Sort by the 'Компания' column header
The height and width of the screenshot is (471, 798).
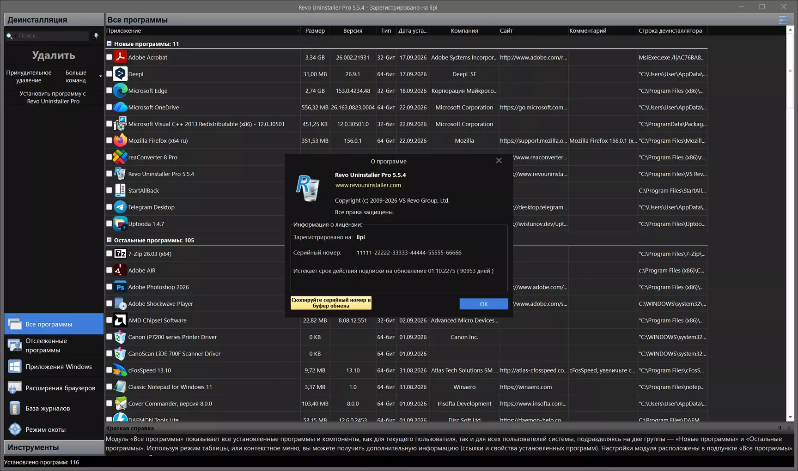pos(464,30)
